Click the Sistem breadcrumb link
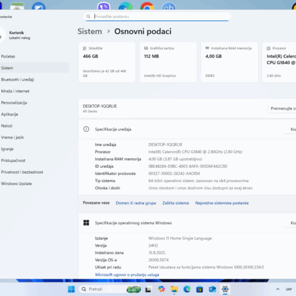This screenshot has width=296, height=296. (x=90, y=31)
